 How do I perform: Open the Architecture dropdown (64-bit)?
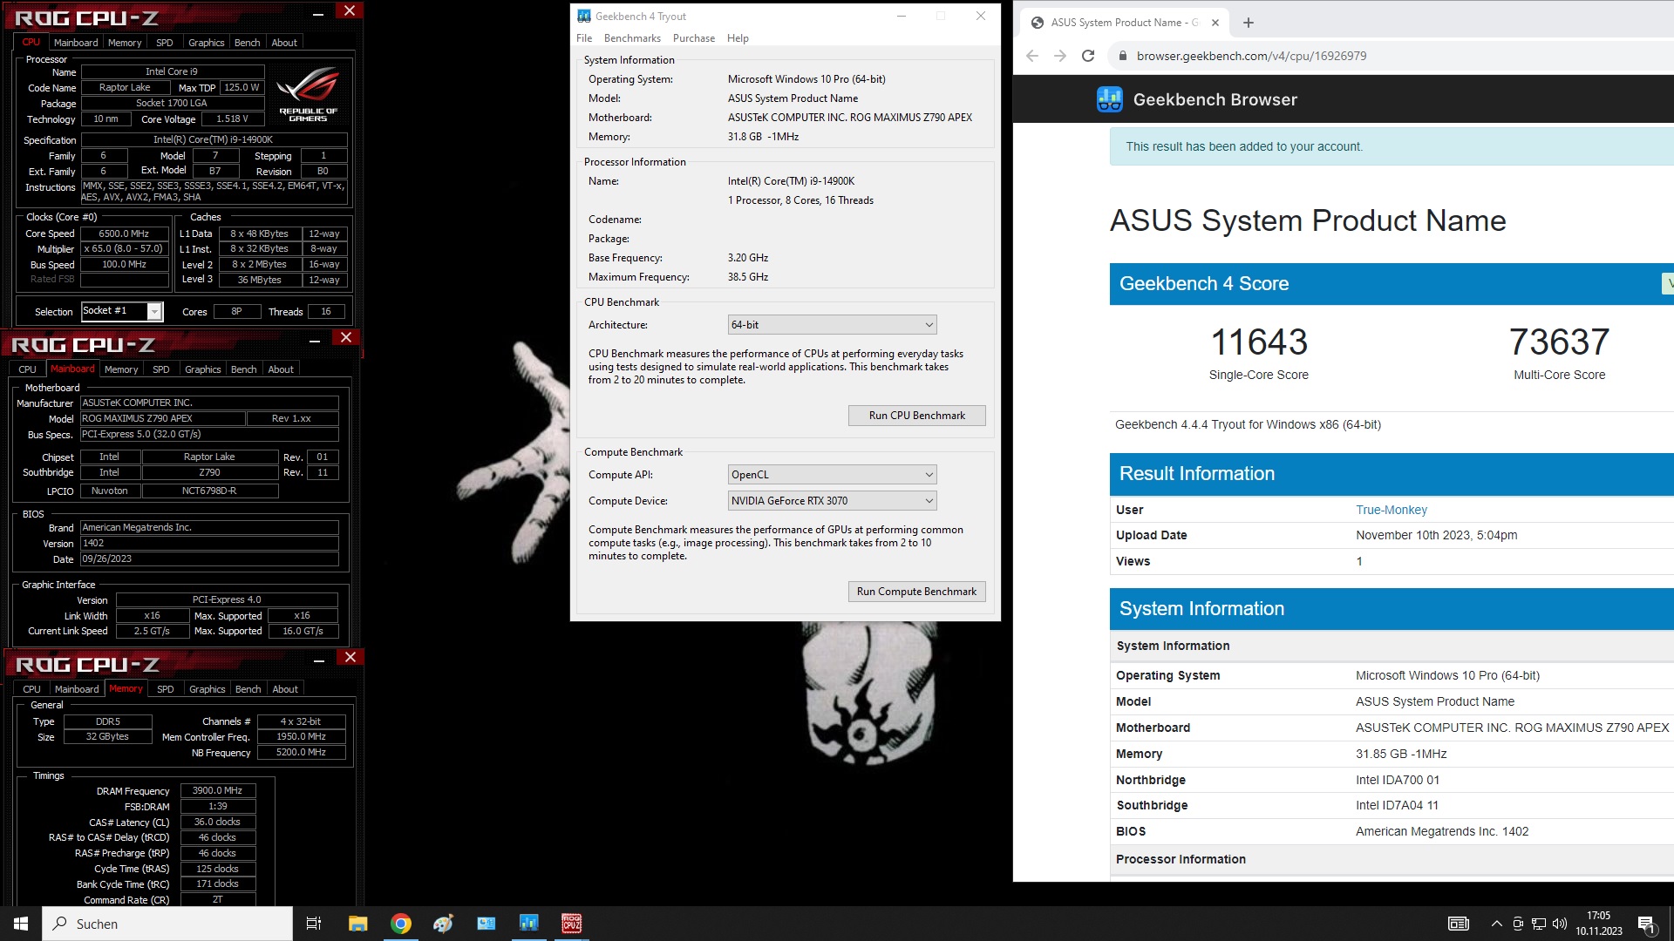[833, 325]
